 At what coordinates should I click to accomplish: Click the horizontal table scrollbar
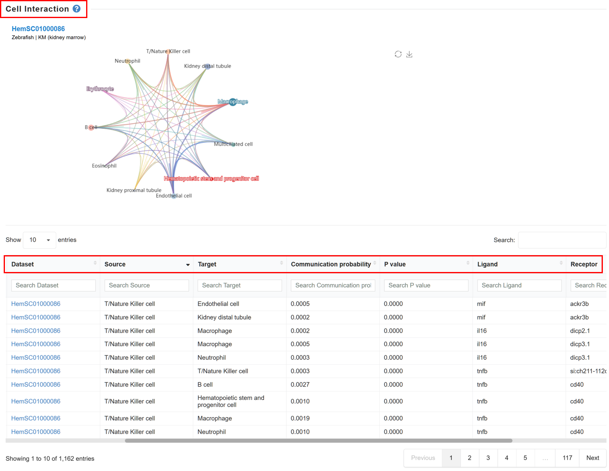[318, 441]
